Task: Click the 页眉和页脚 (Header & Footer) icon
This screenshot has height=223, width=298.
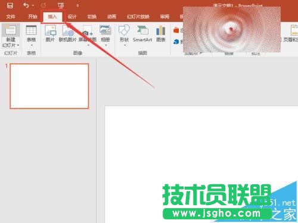Action: [294, 30]
